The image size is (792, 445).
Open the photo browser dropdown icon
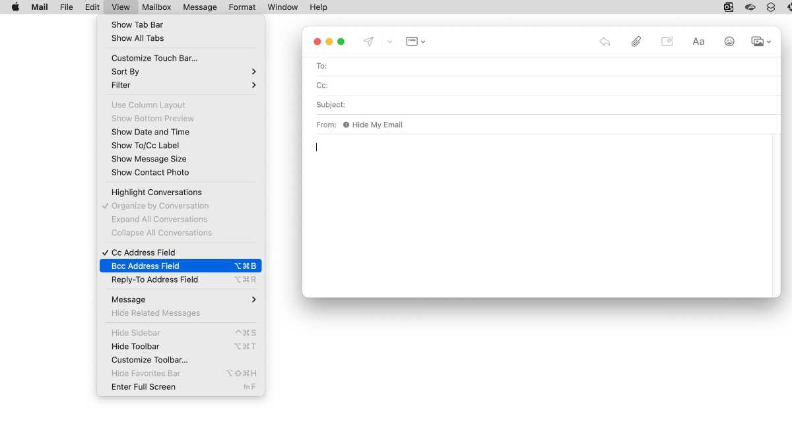pos(761,42)
